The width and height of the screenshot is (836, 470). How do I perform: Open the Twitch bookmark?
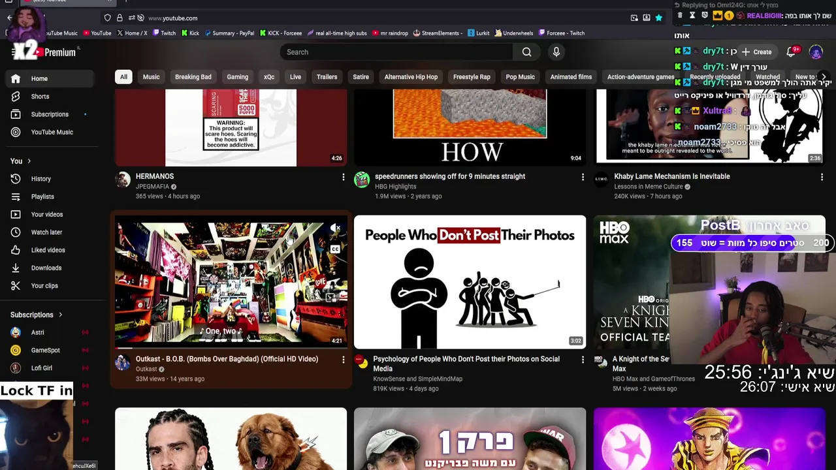164,33
